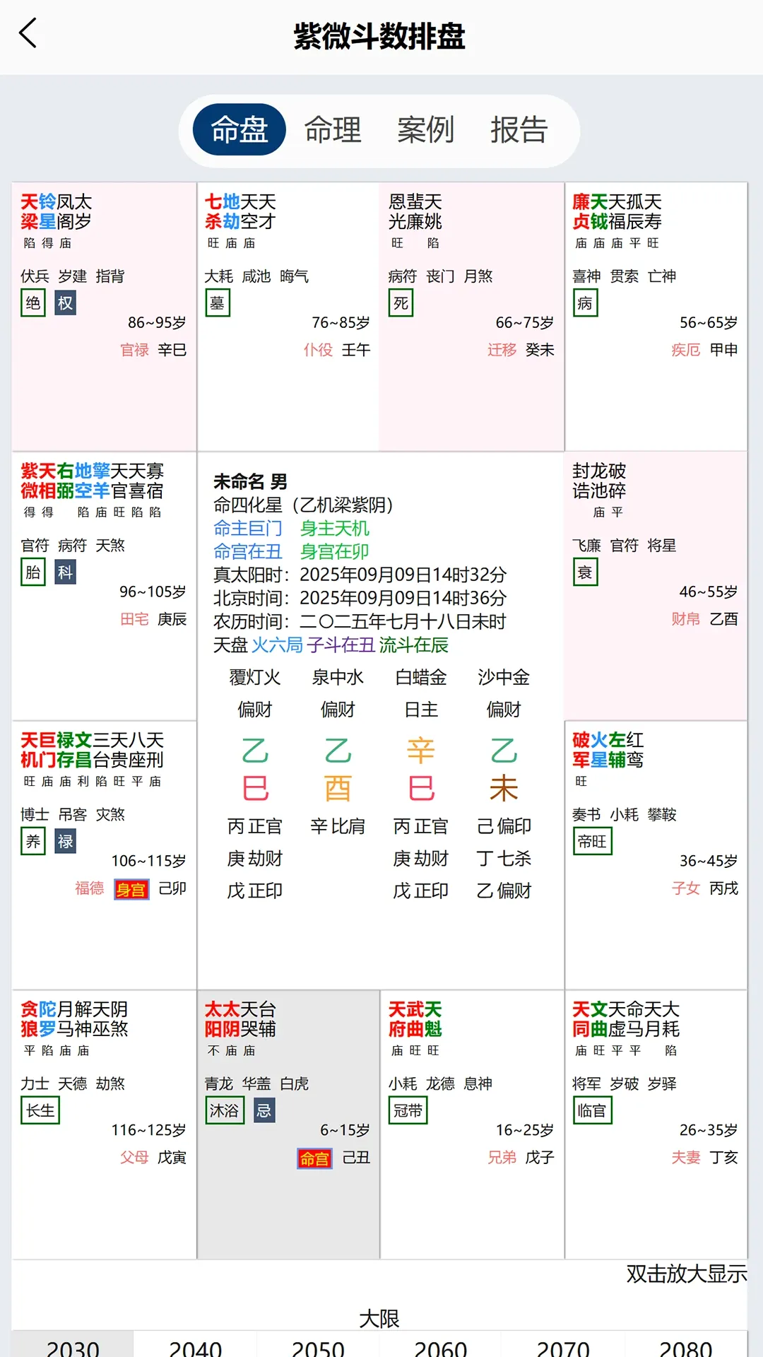Tap the 沐浴 badge in 己丑 palace
The width and height of the screenshot is (763, 1357).
225,1111
